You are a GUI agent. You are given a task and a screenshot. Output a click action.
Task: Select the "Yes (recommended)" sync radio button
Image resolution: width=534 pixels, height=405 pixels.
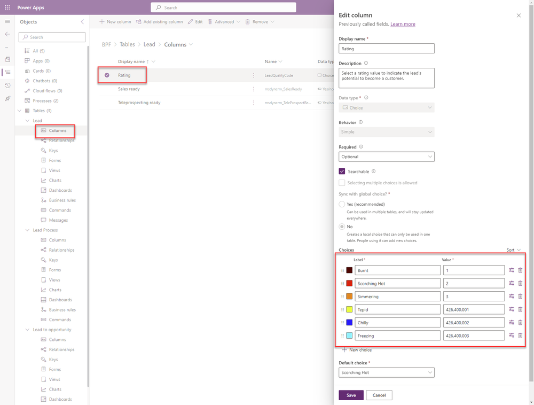point(342,204)
